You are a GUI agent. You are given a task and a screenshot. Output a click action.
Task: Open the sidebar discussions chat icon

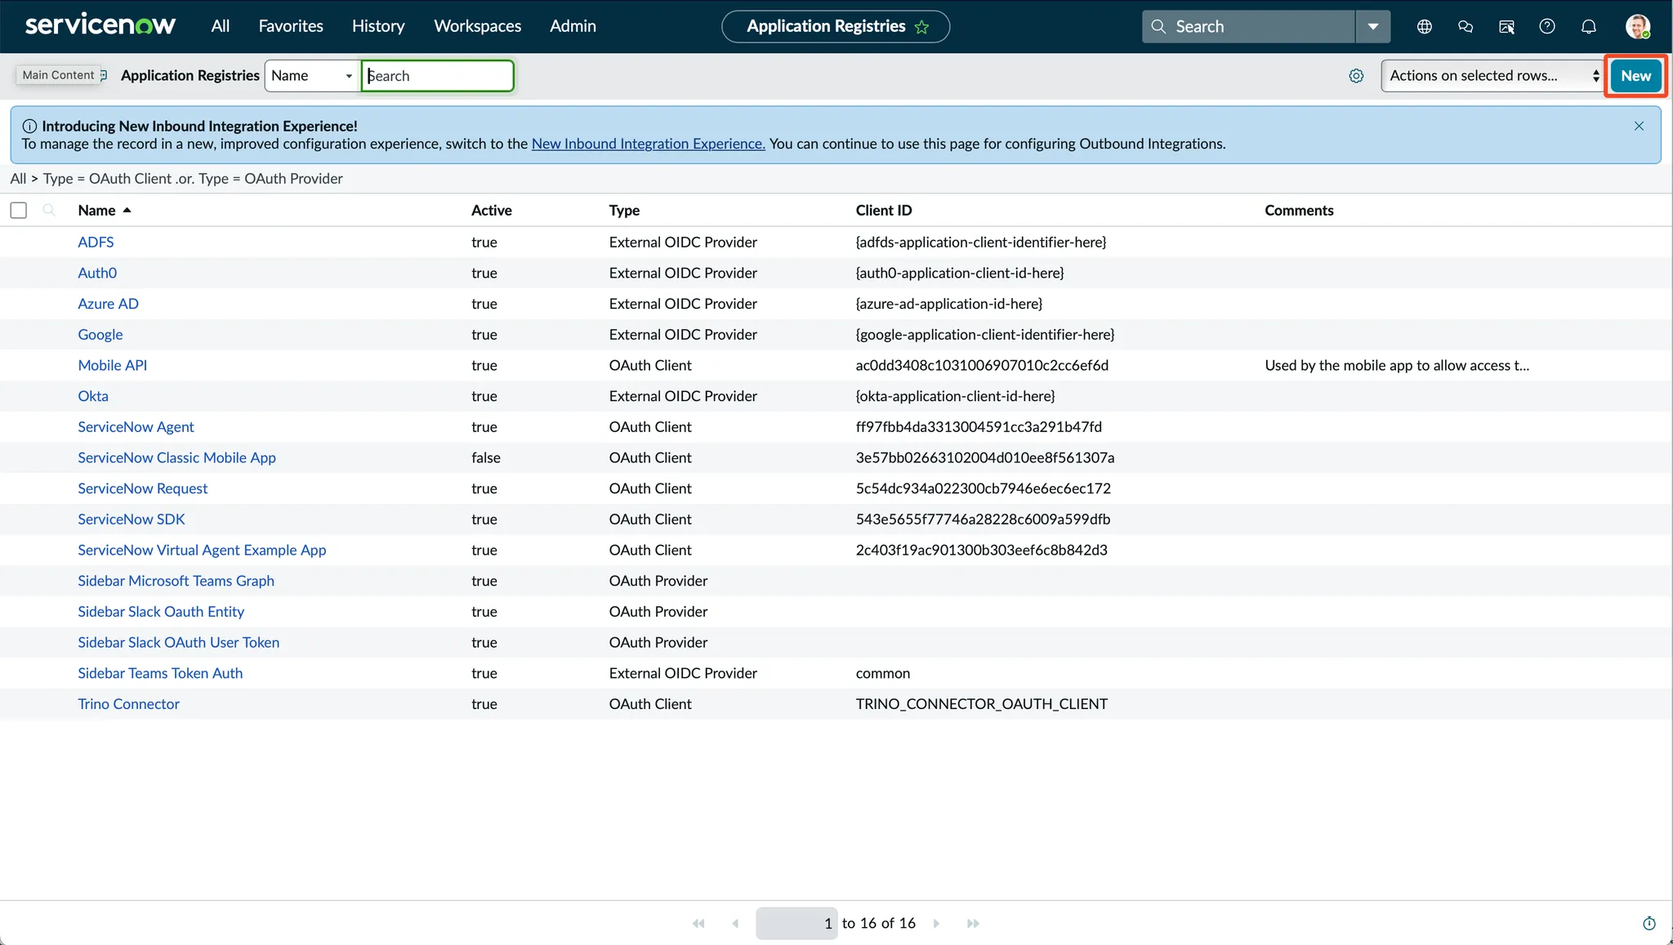pos(1465,27)
